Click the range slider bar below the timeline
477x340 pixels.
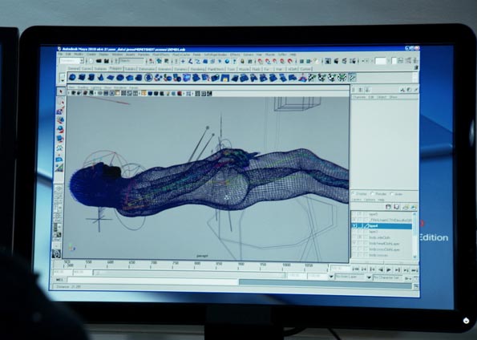[x=188, y=273]
